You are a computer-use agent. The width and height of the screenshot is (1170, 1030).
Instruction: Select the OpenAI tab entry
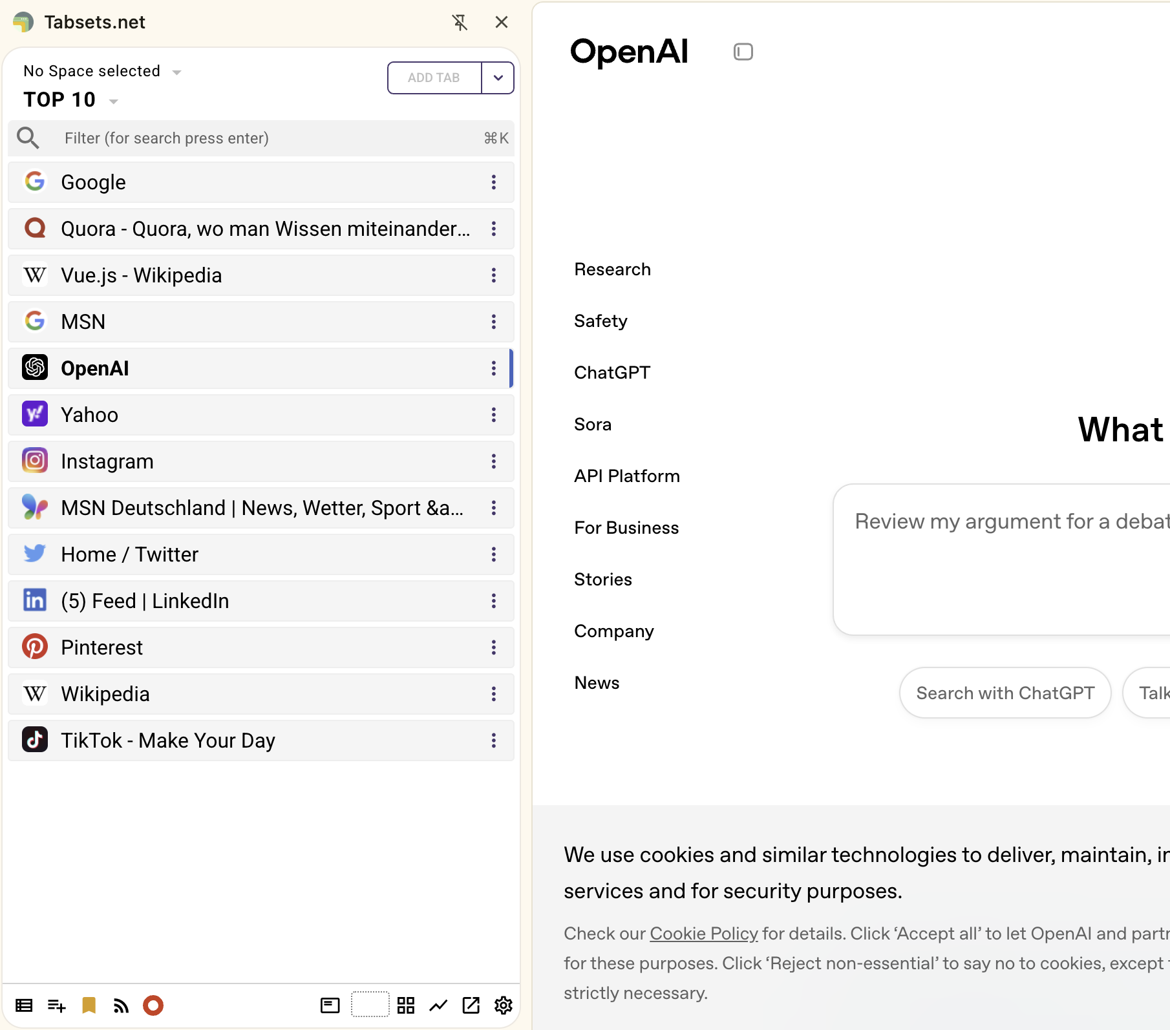pyautogui.click(x=261, y=368)
